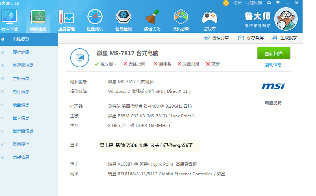Image resolution: width=316 pixels, height=196 pixels.
Task: Click the 电脑品牌 label under MSI logo
Action: click(273, 103)
